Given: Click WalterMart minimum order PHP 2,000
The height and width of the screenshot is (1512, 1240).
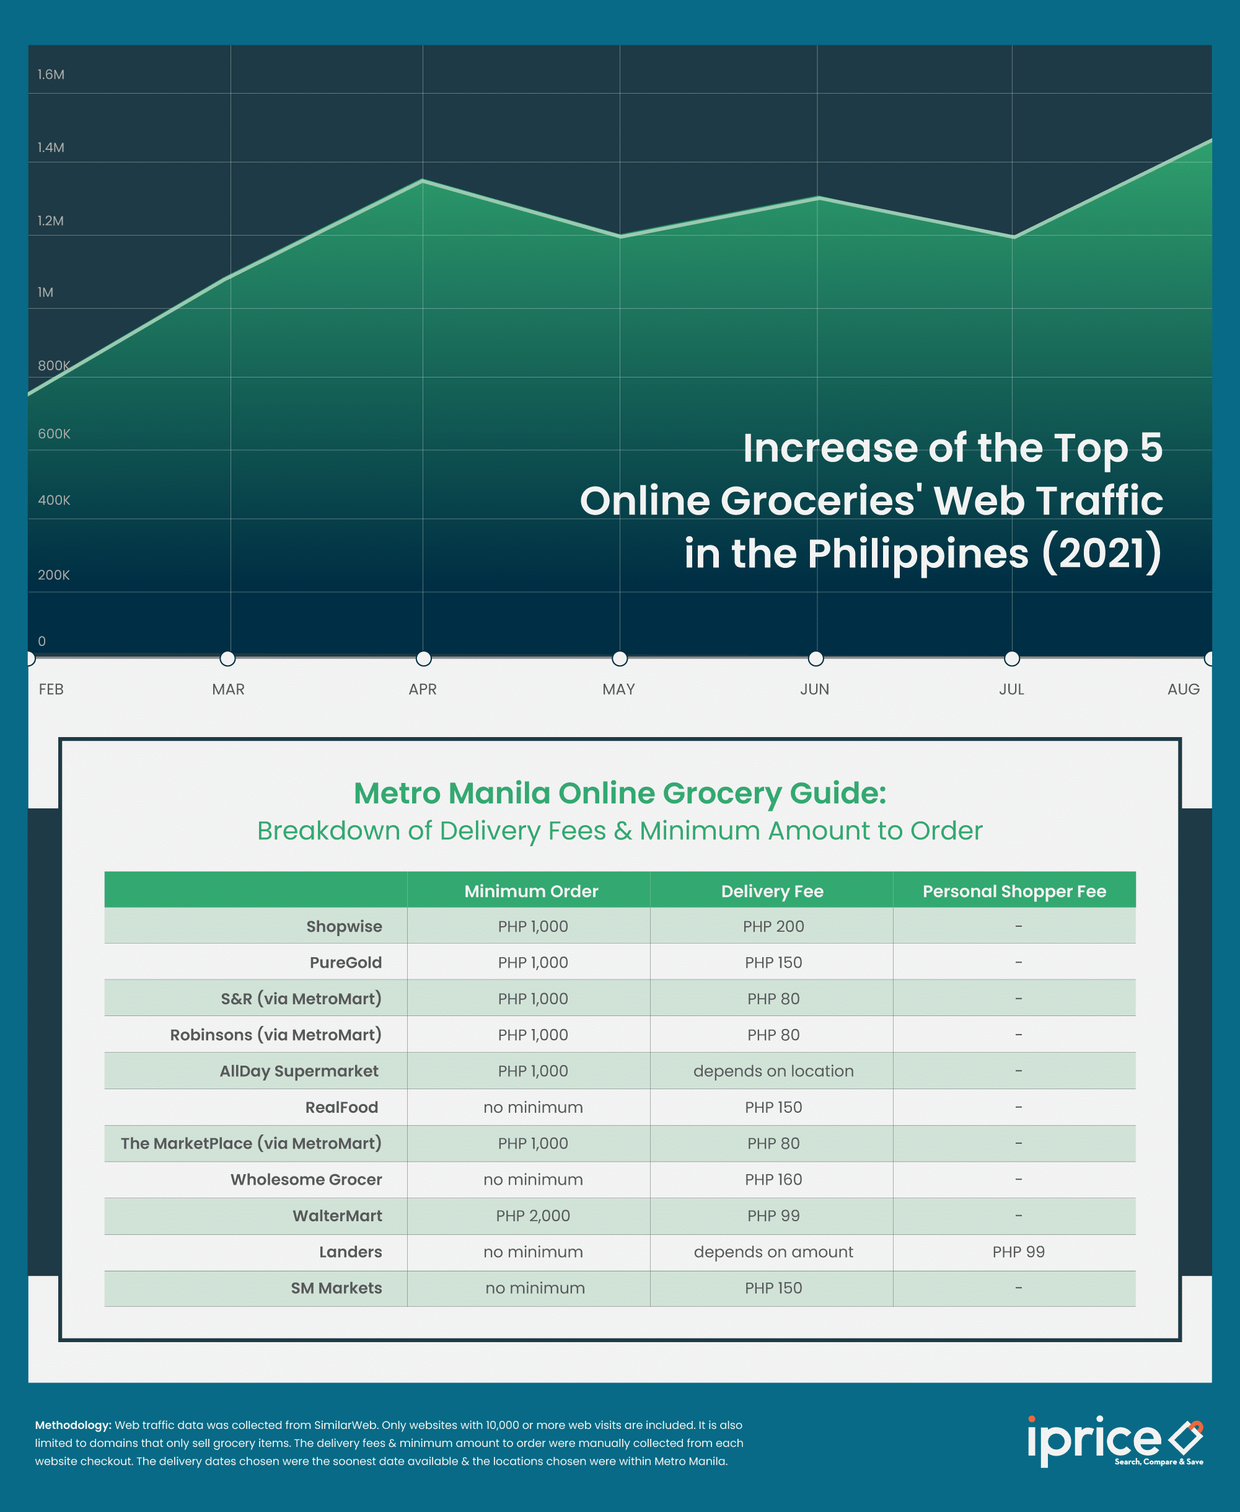Looking at the screenshot, I should click(533, 1216).
